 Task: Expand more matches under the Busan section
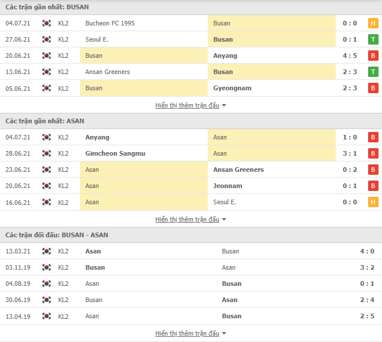[190, 105]
